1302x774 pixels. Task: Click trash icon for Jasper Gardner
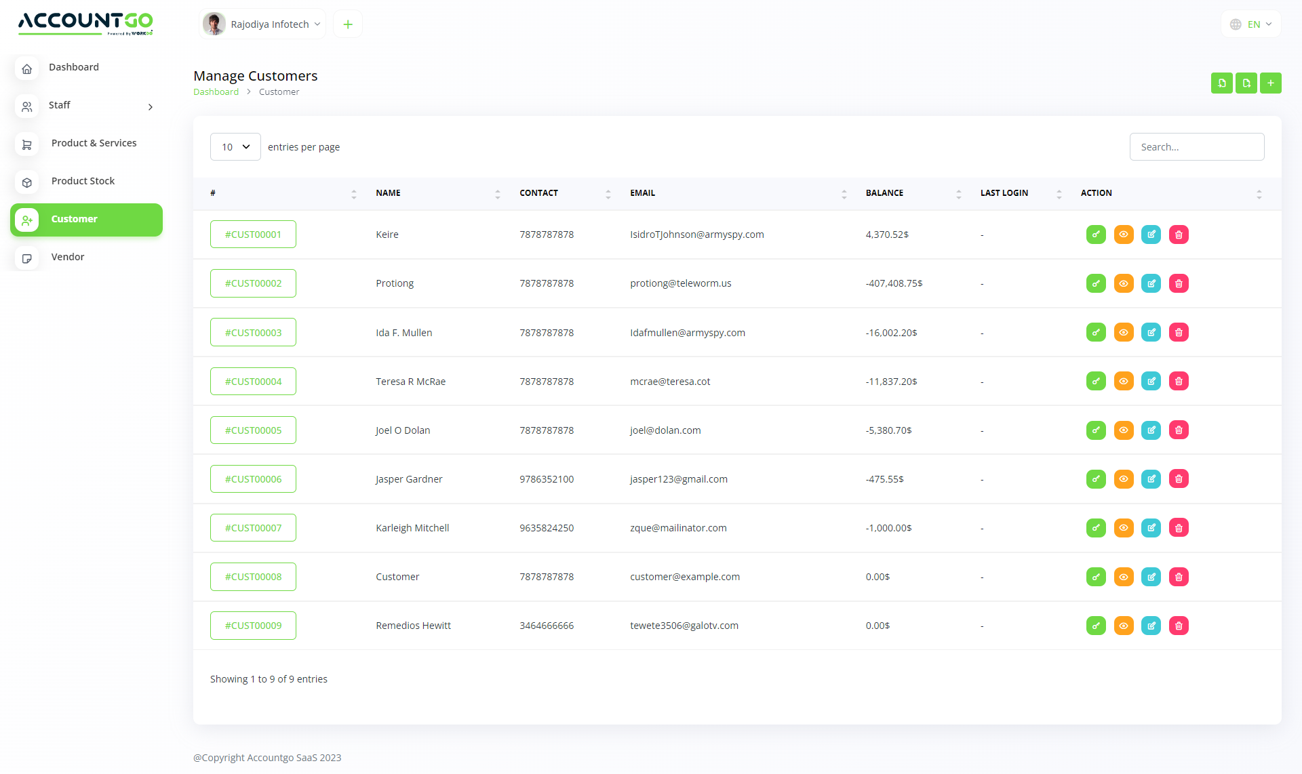[x=1179, y=478]
